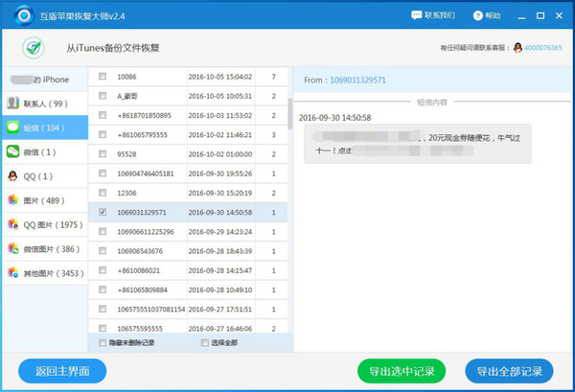This screenshot has height=392, width=575.
Task: Uncheck the 1069031329571 message checkbox
Action: pyautogui.click(x=103, y=212)
